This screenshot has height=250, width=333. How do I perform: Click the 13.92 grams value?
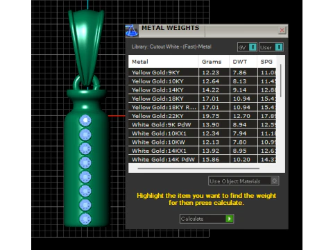pos(210,151)
